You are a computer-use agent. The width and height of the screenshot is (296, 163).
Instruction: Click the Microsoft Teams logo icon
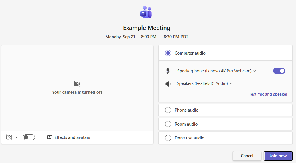coord(146,12)
